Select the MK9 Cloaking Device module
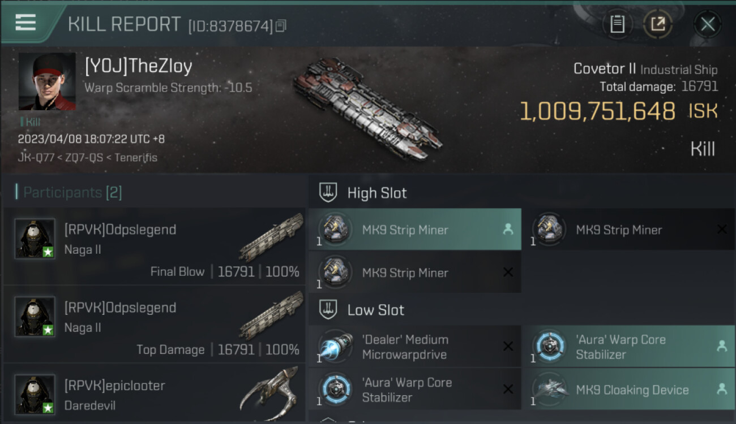This screenshot has height=424, width=736. click(627, 390)
